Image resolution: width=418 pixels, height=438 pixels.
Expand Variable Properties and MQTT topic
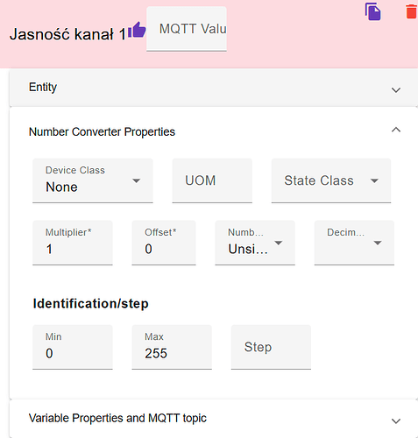coord(396,421)
